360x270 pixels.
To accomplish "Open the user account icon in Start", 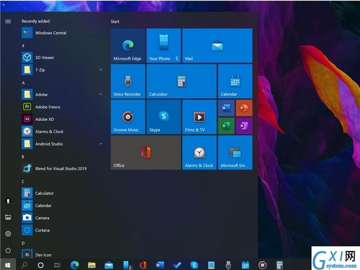I will (8, 201).
